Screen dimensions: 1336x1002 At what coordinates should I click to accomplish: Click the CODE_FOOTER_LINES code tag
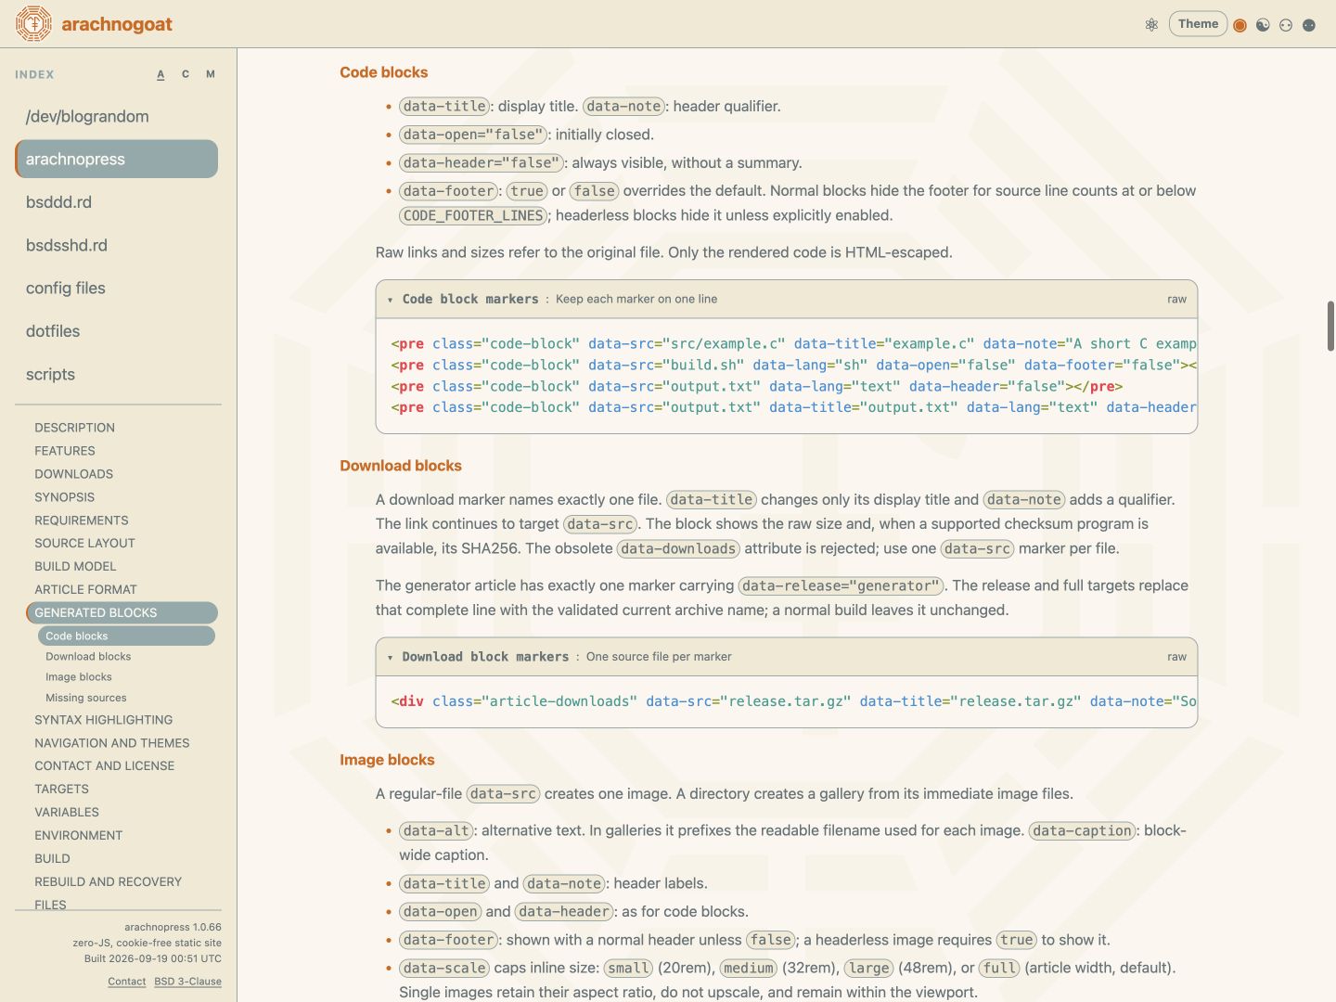point(473,215)
